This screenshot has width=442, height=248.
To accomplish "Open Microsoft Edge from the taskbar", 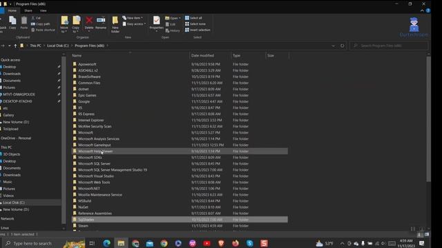I will coord(106,243).
